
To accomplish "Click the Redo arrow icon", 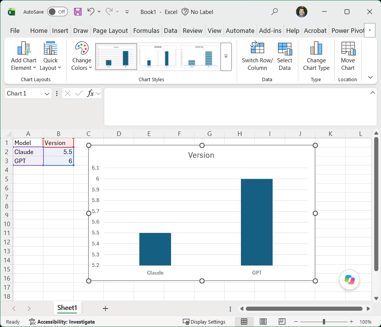I will point(109,11).
